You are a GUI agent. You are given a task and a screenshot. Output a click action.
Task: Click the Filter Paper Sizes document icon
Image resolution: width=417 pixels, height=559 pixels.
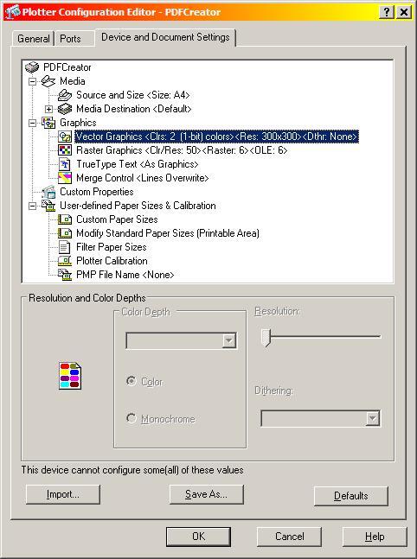coord(65,247)
